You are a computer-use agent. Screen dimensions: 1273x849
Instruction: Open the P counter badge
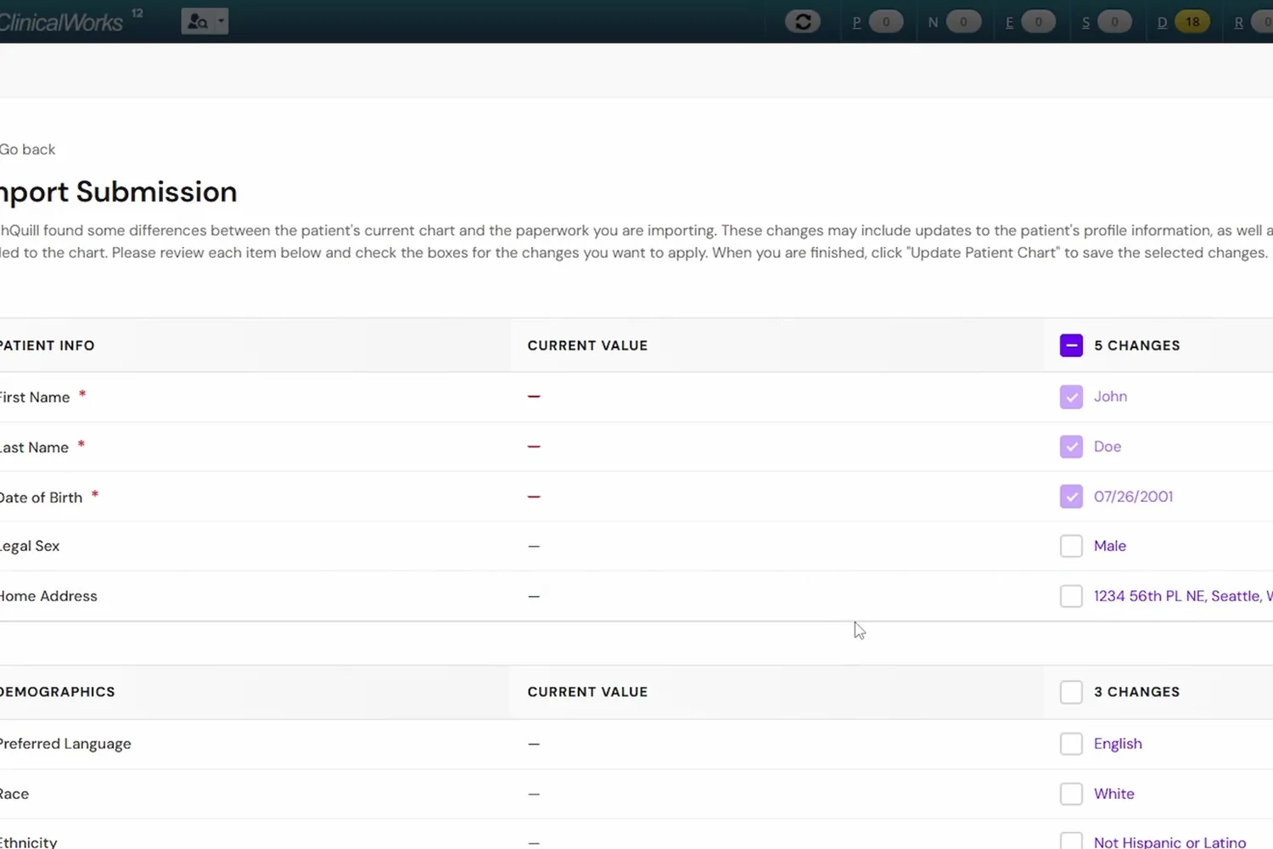(x=886, y=22)
